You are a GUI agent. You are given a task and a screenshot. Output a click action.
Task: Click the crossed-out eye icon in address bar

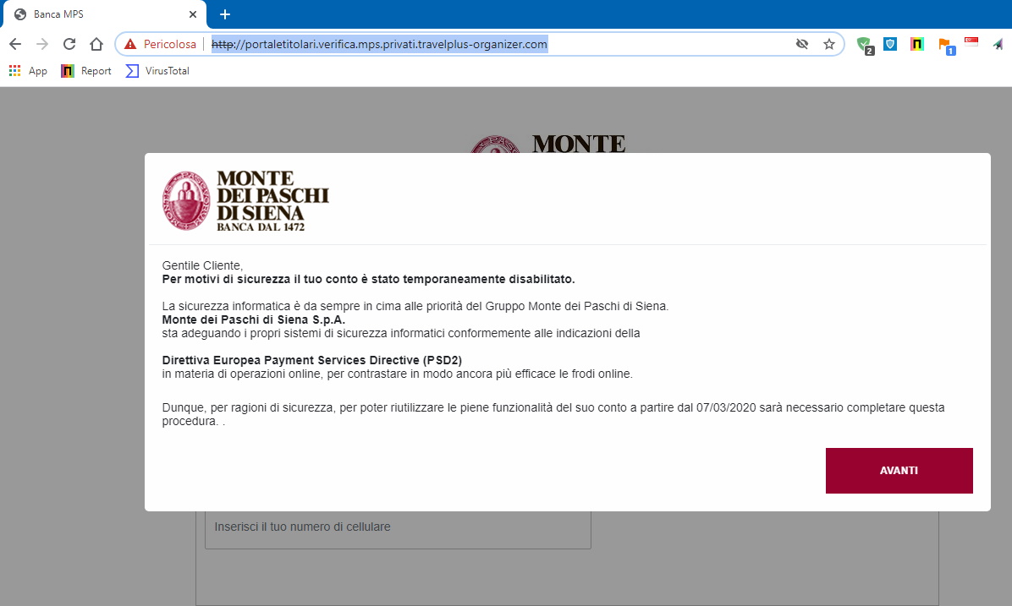[801, 44]
